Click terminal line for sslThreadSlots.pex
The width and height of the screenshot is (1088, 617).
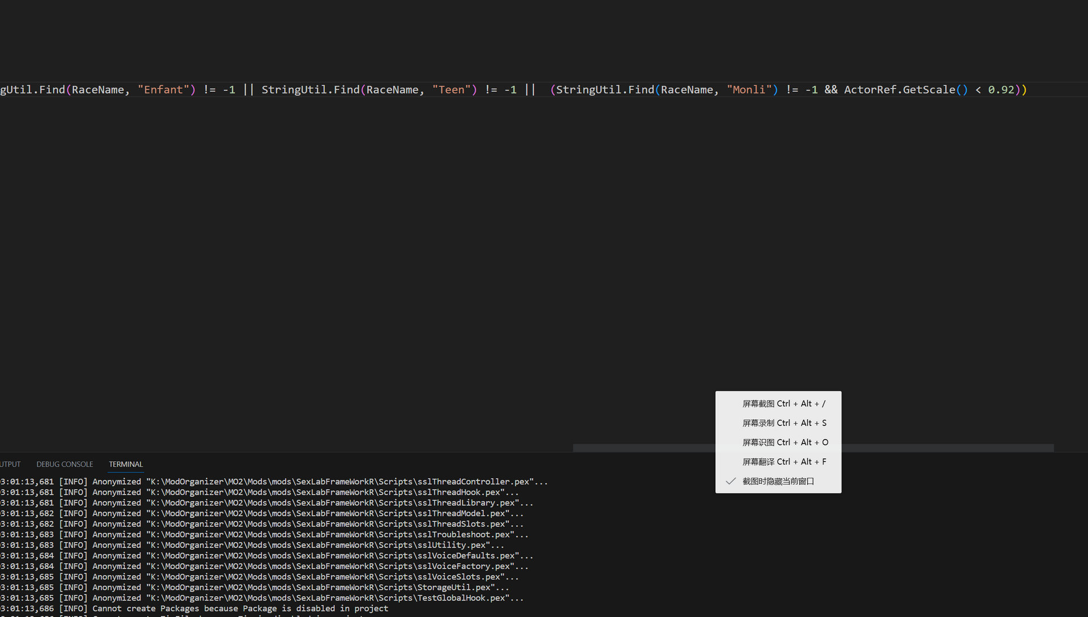coord(262,524)
